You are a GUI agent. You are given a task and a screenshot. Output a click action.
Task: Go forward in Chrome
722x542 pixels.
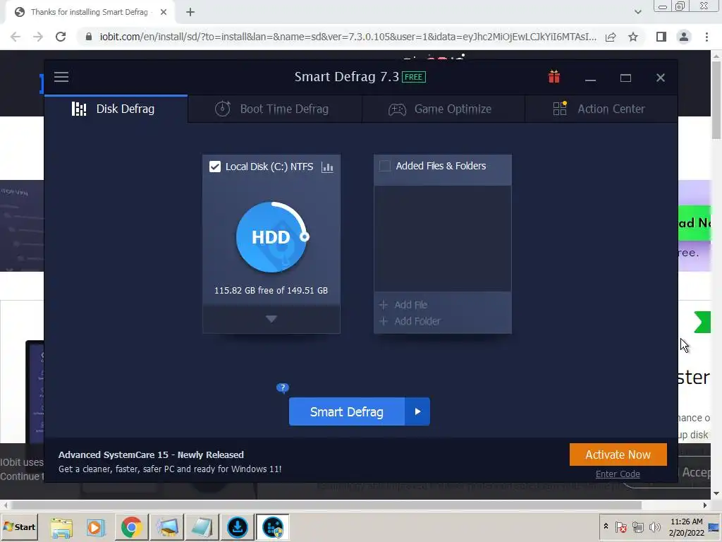point(38,37)
